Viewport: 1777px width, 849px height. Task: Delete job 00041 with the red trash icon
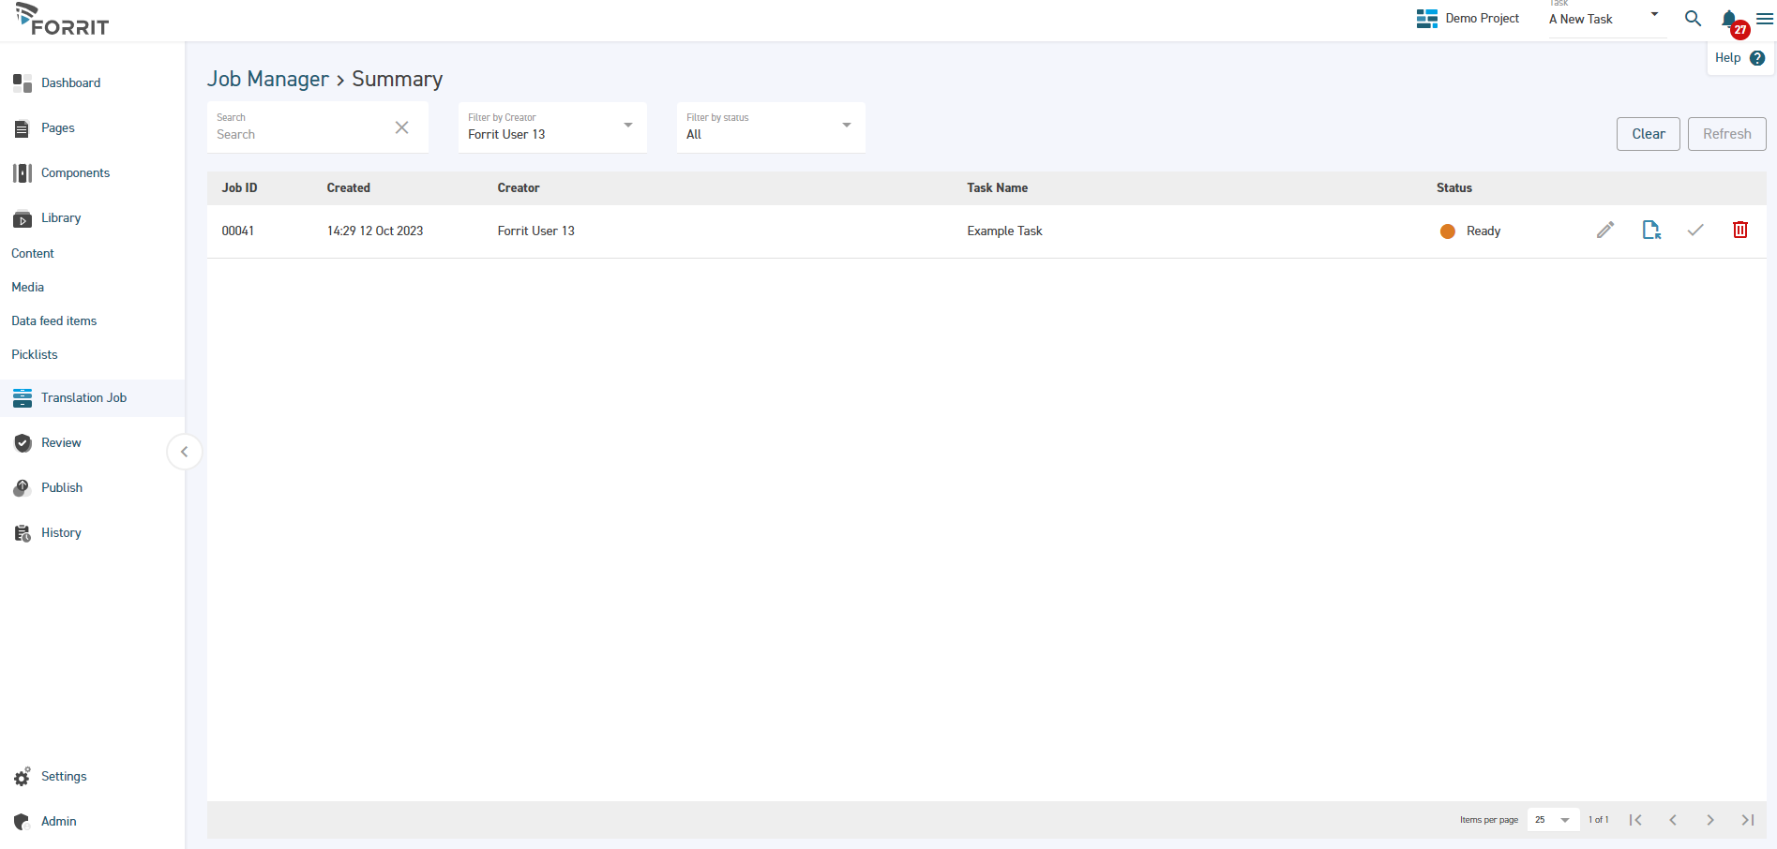(x=1740, y=231)
